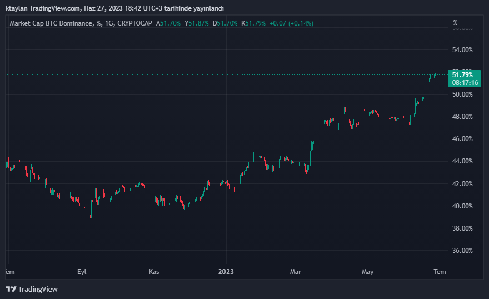489x299 pixels.
Task: Click the Y51.87% high value
Action: click(197, 23)
